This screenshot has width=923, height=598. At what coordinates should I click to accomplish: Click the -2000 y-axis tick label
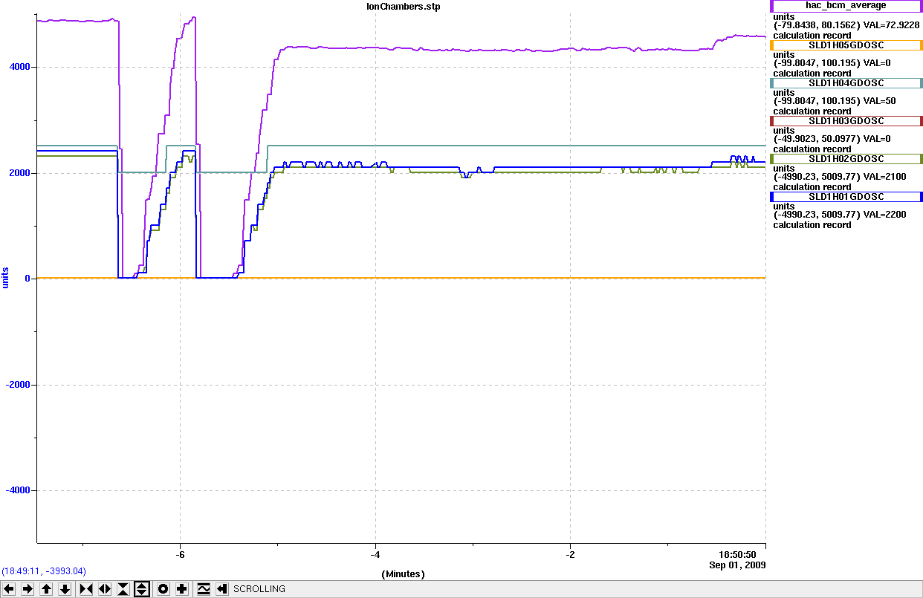click(x=17, y=385)
